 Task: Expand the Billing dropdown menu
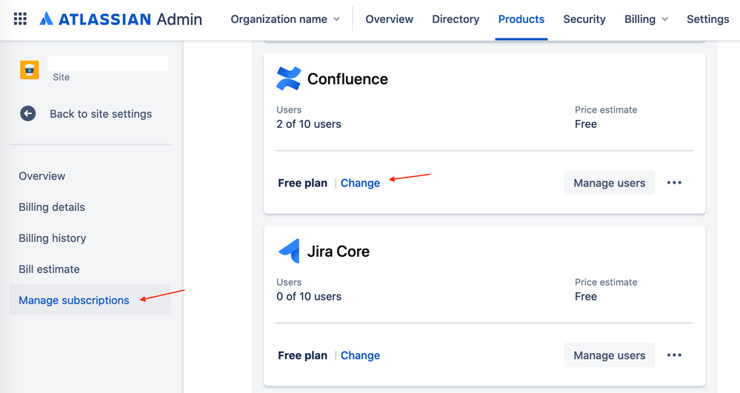tap(646, 19)
